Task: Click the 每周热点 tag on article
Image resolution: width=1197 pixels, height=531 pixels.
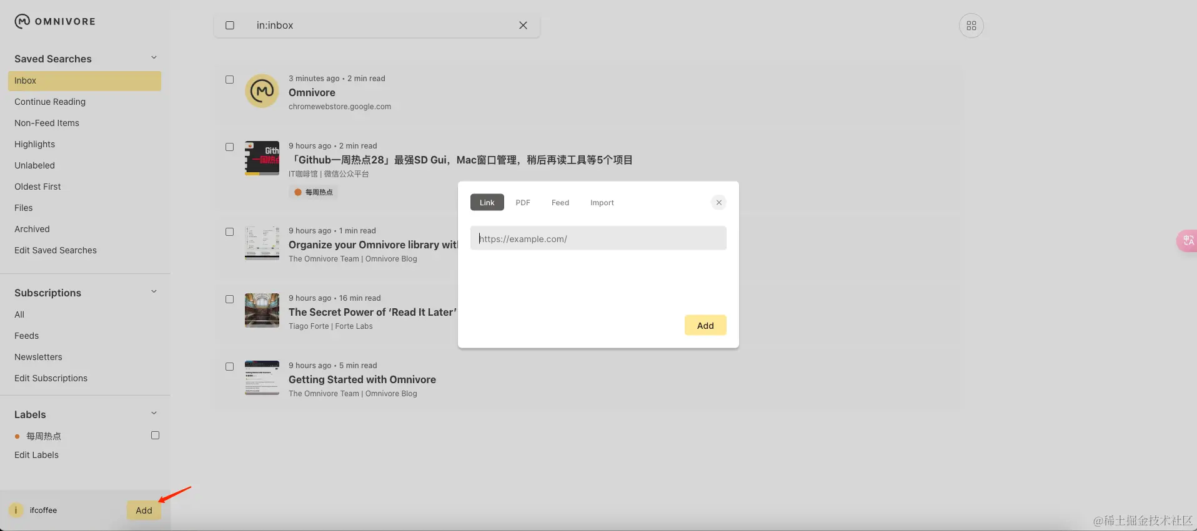Action: (314, 192)
